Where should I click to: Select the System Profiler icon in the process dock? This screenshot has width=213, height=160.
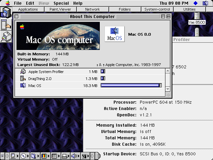coord(6,37)
